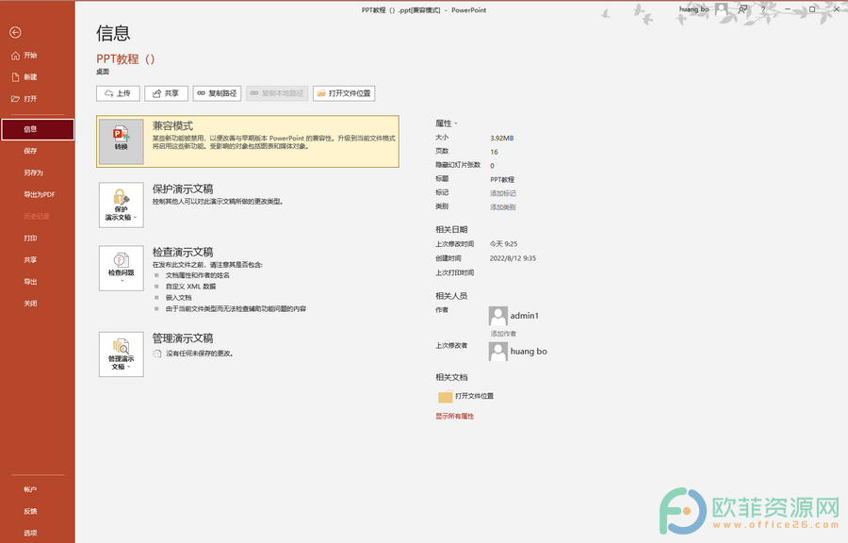Image resolution: width=848 pixels, height=543 pixels.
Task: Select 导出为PDF in the sidebar
Action: click(x=38, y=194)
